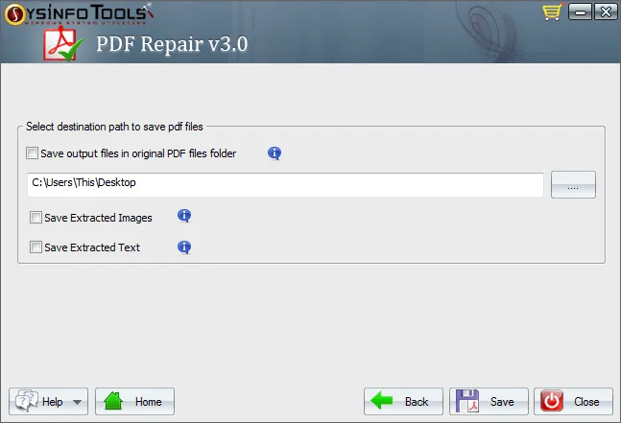The image size is (621, 423).
Task: Check the Save Extracted Images option
Action: tap(36, 217)
